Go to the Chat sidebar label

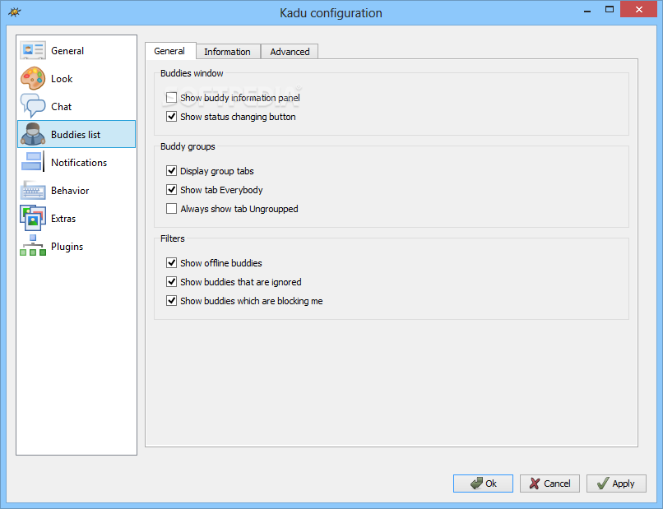(x=62, y=107)
